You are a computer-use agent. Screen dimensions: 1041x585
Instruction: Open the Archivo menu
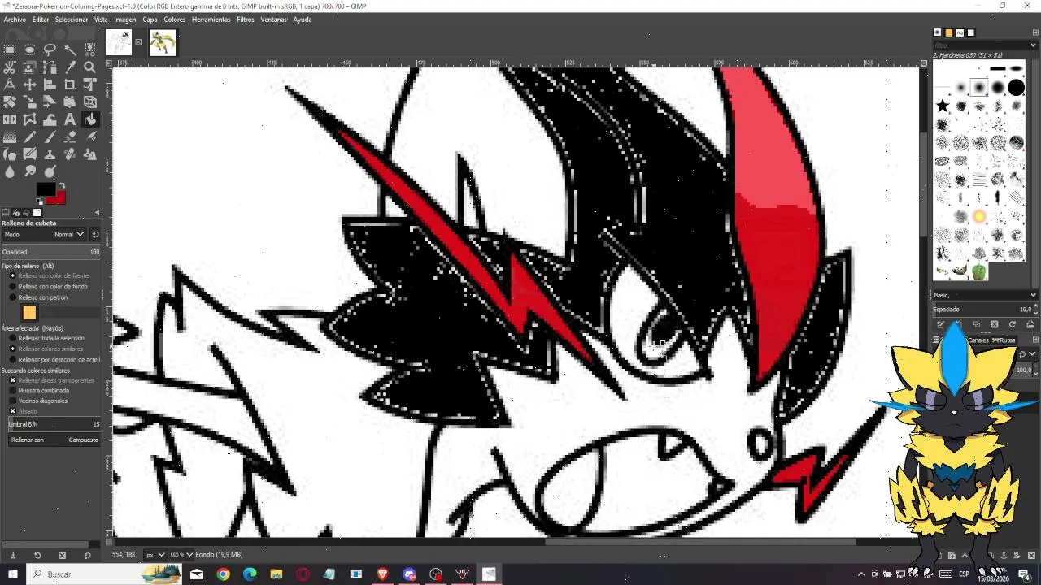tap(15, 19)
